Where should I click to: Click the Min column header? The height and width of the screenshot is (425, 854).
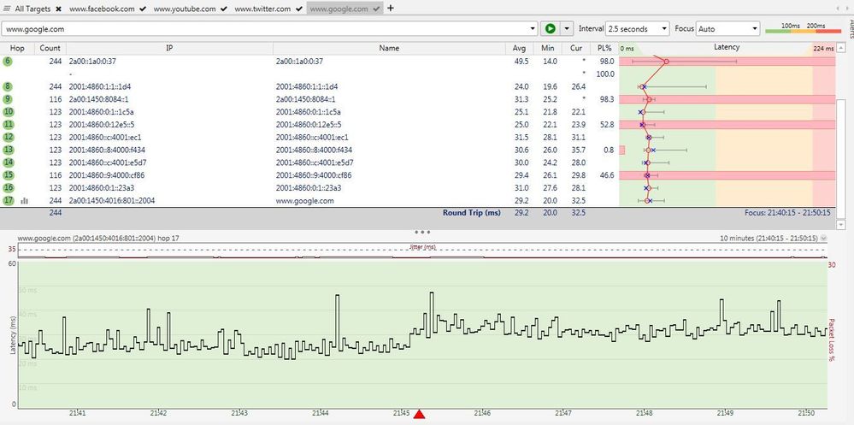coord(547,48)
